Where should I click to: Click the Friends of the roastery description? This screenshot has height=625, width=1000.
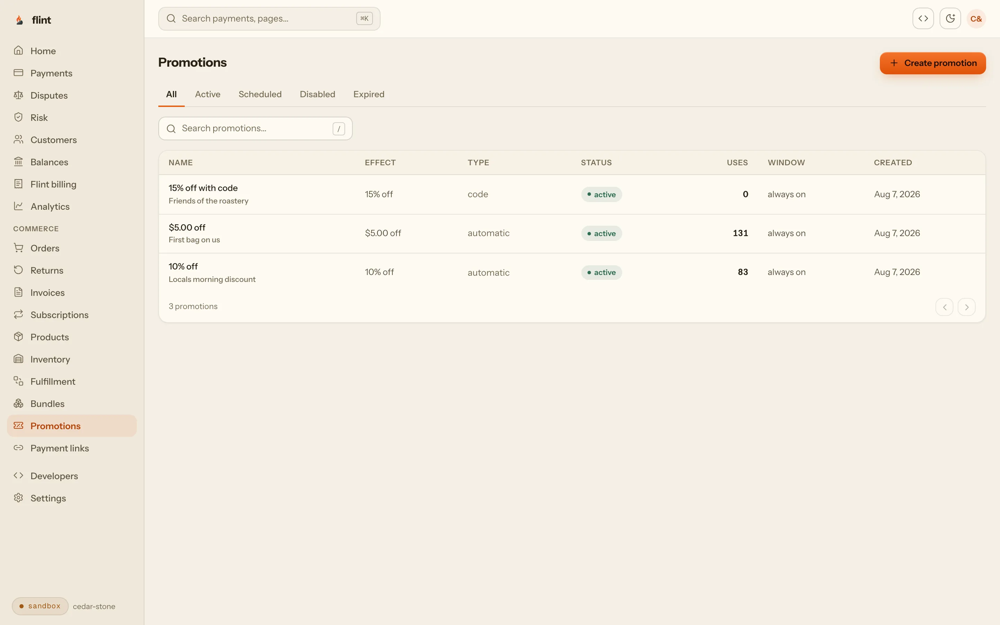[x=208, y=201]
